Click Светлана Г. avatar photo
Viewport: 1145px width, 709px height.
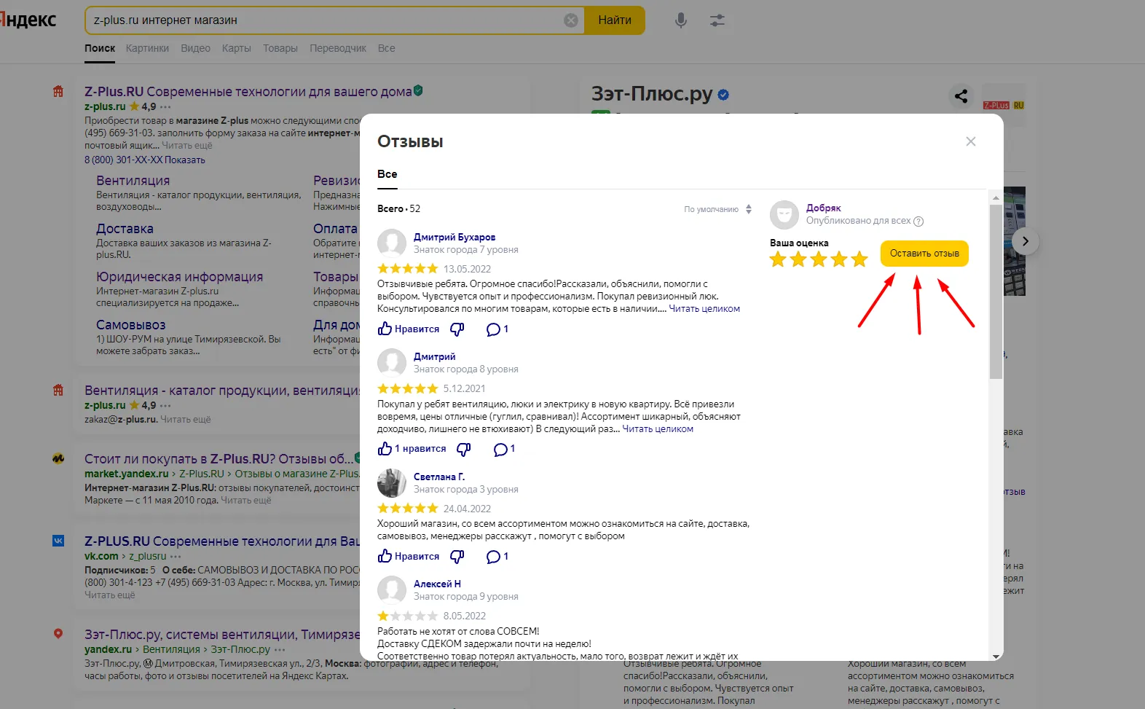(x=392, y=483)
